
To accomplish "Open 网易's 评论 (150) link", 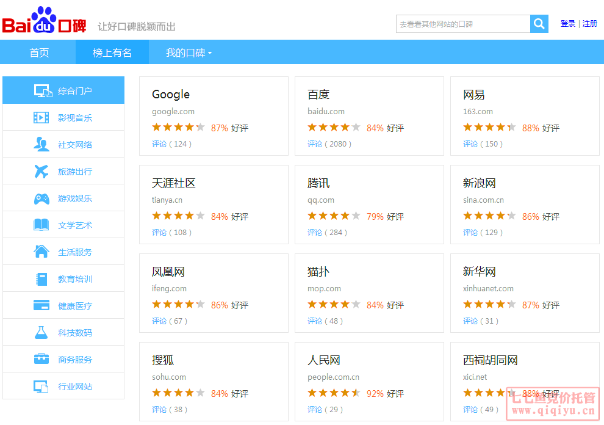I will pyautogui.click(x=483, y=144).
